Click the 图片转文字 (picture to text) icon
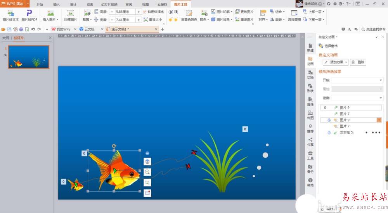Image resolution: width=388 pixels, height=213 pixels. (10, 13)
